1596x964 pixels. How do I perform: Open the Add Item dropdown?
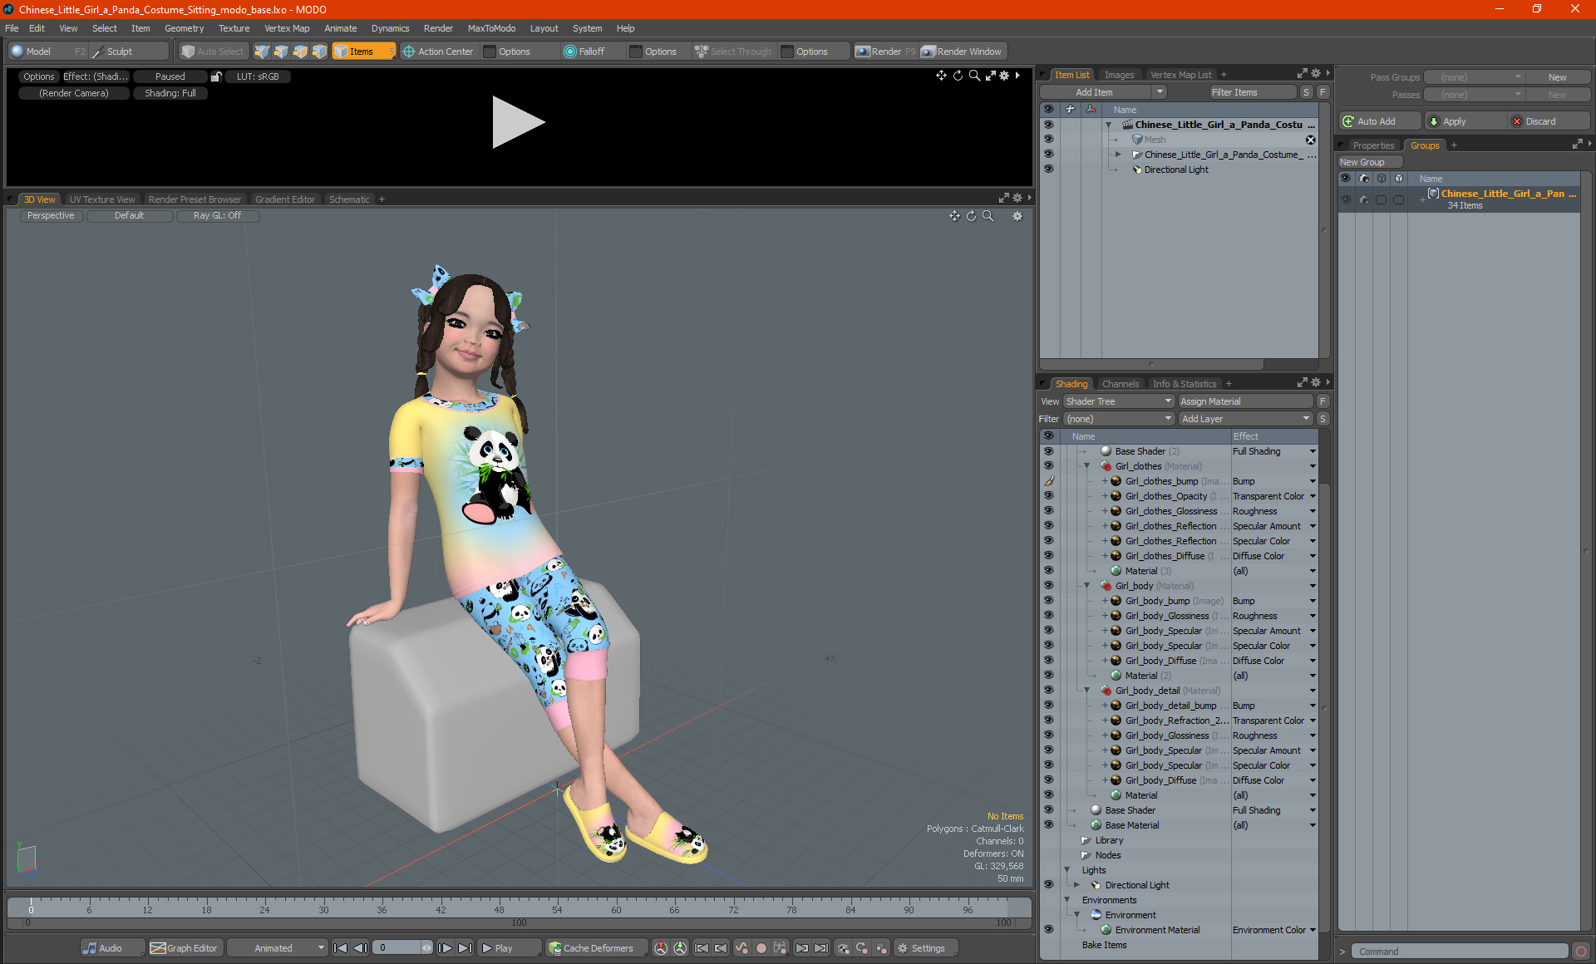pos(1103,92)
